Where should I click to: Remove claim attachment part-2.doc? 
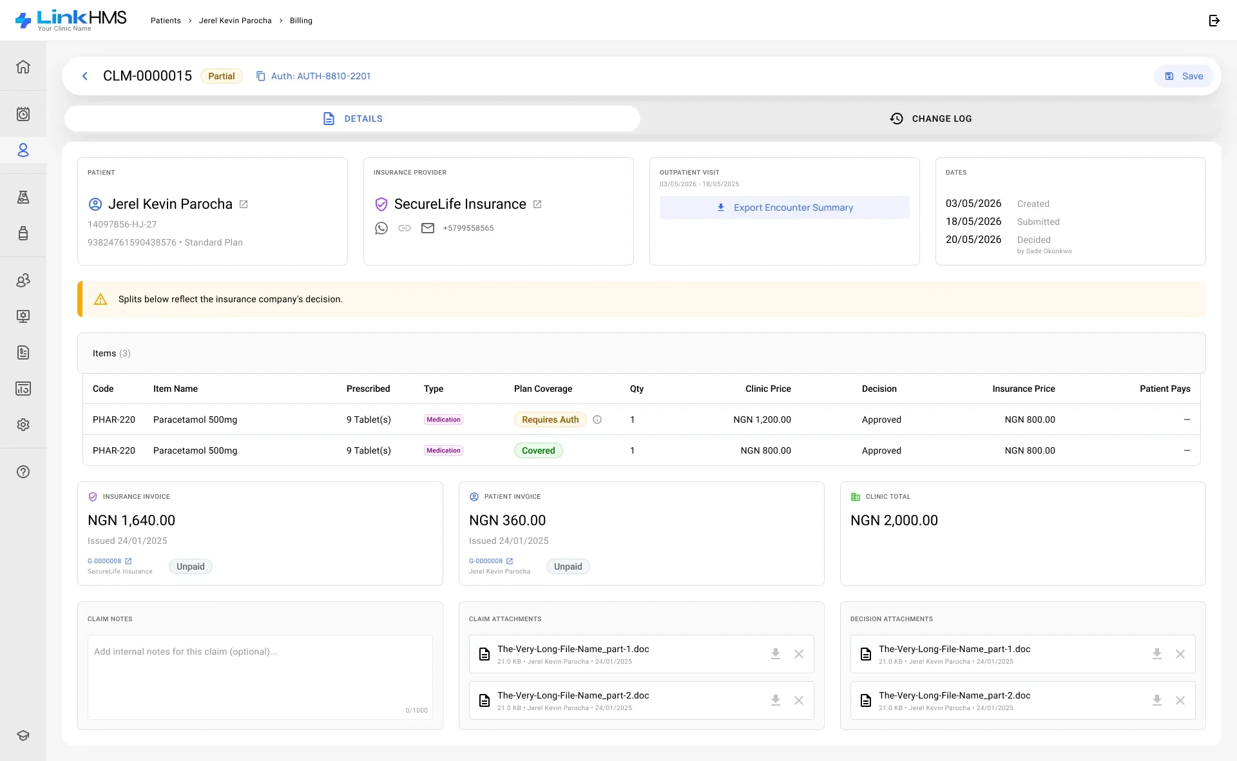[799, 700]
